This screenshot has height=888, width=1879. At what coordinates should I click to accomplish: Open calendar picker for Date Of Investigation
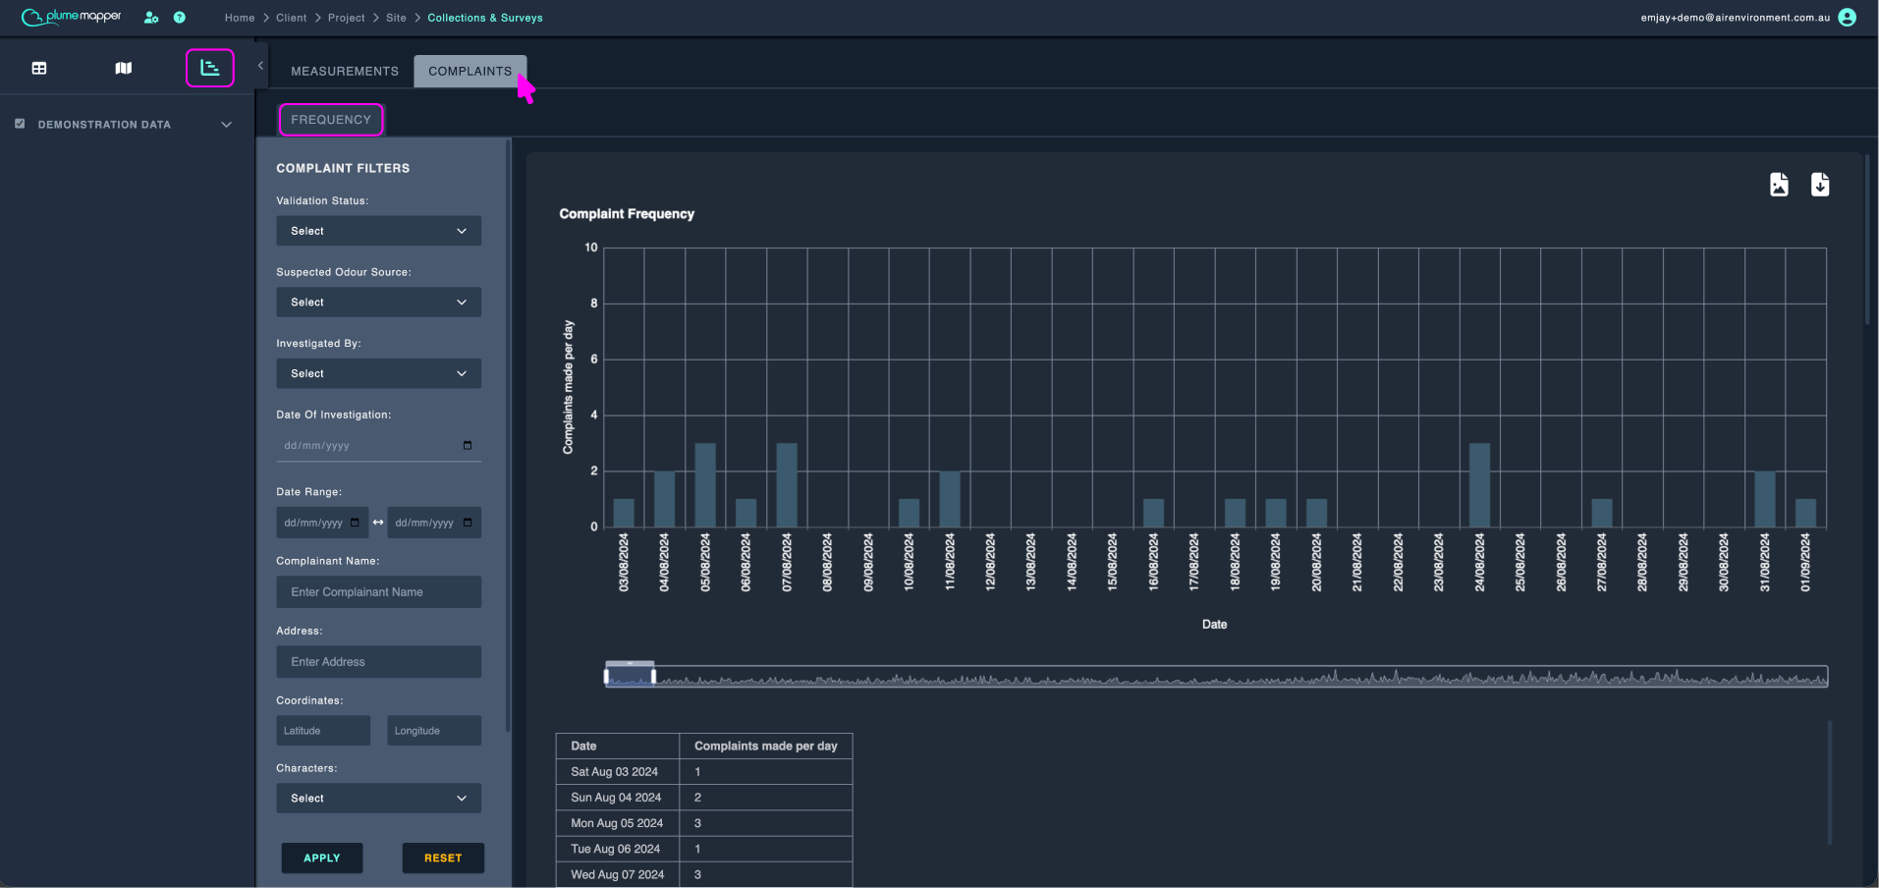468,445
